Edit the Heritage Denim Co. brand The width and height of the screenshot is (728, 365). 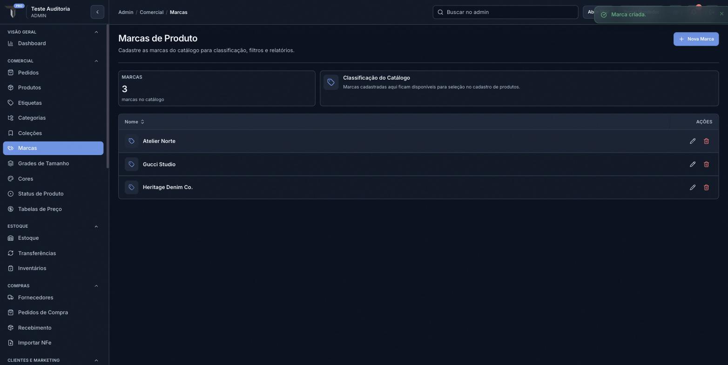pyautogui.click(x=693, y=187)
